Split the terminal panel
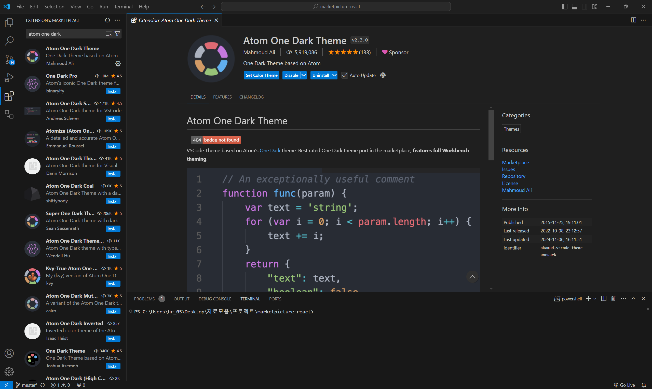This screenshot has width=652, height=389. click(604, 299)
